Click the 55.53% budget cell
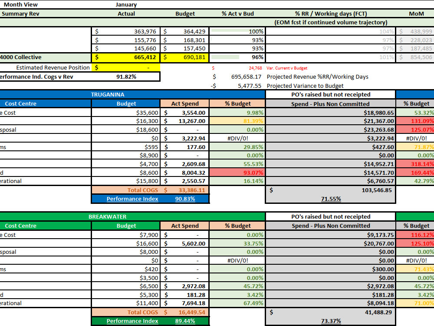 (237, 164)
